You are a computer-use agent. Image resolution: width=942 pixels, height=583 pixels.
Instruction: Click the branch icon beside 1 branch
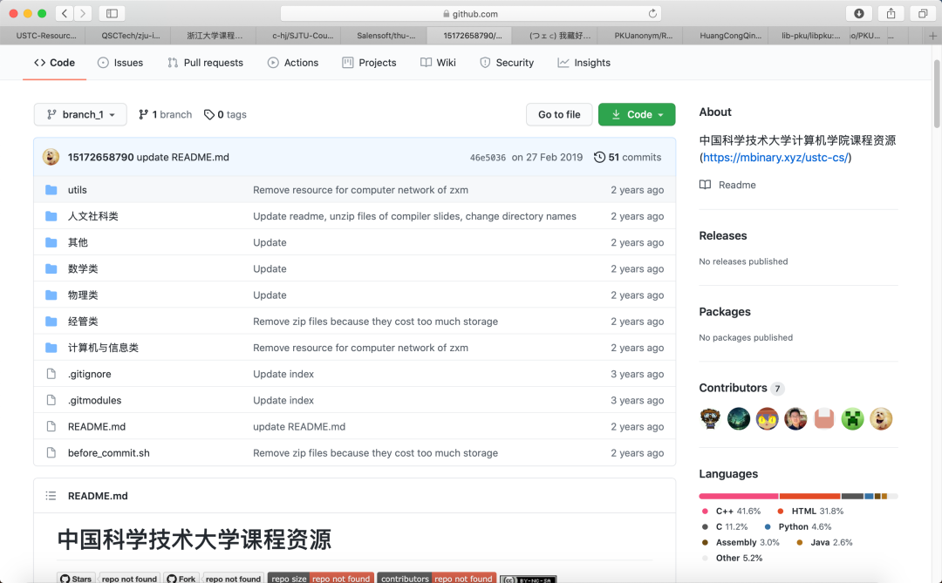coord(143,115)
